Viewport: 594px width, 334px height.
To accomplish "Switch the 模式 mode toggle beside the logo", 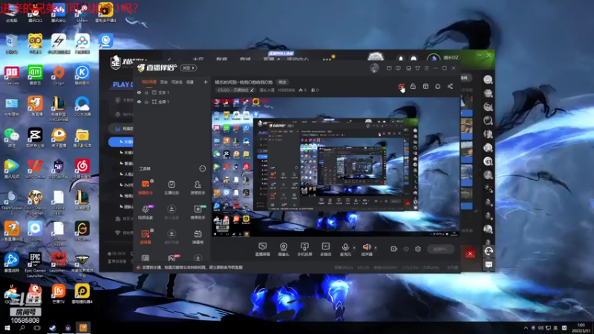I will point(189,68).
